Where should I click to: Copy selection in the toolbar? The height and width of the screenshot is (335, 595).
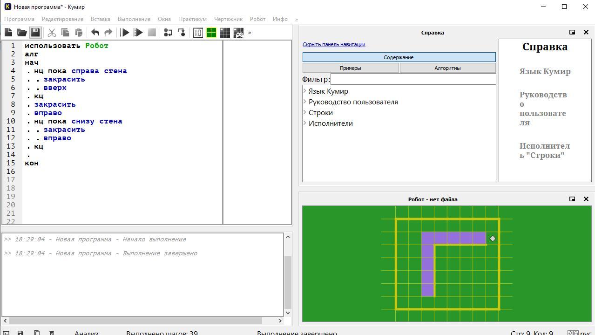pos(65,33)
